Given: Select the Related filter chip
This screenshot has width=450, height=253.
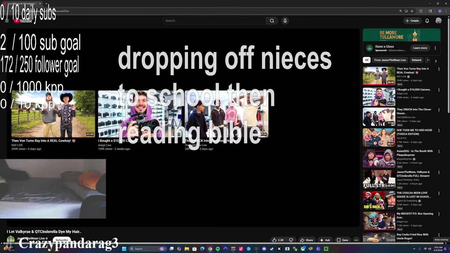Looking at the screenshot, I should click(416, 60).
